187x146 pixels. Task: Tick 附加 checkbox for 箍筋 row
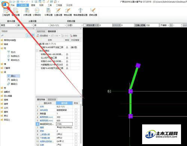[x=76, y=127]
